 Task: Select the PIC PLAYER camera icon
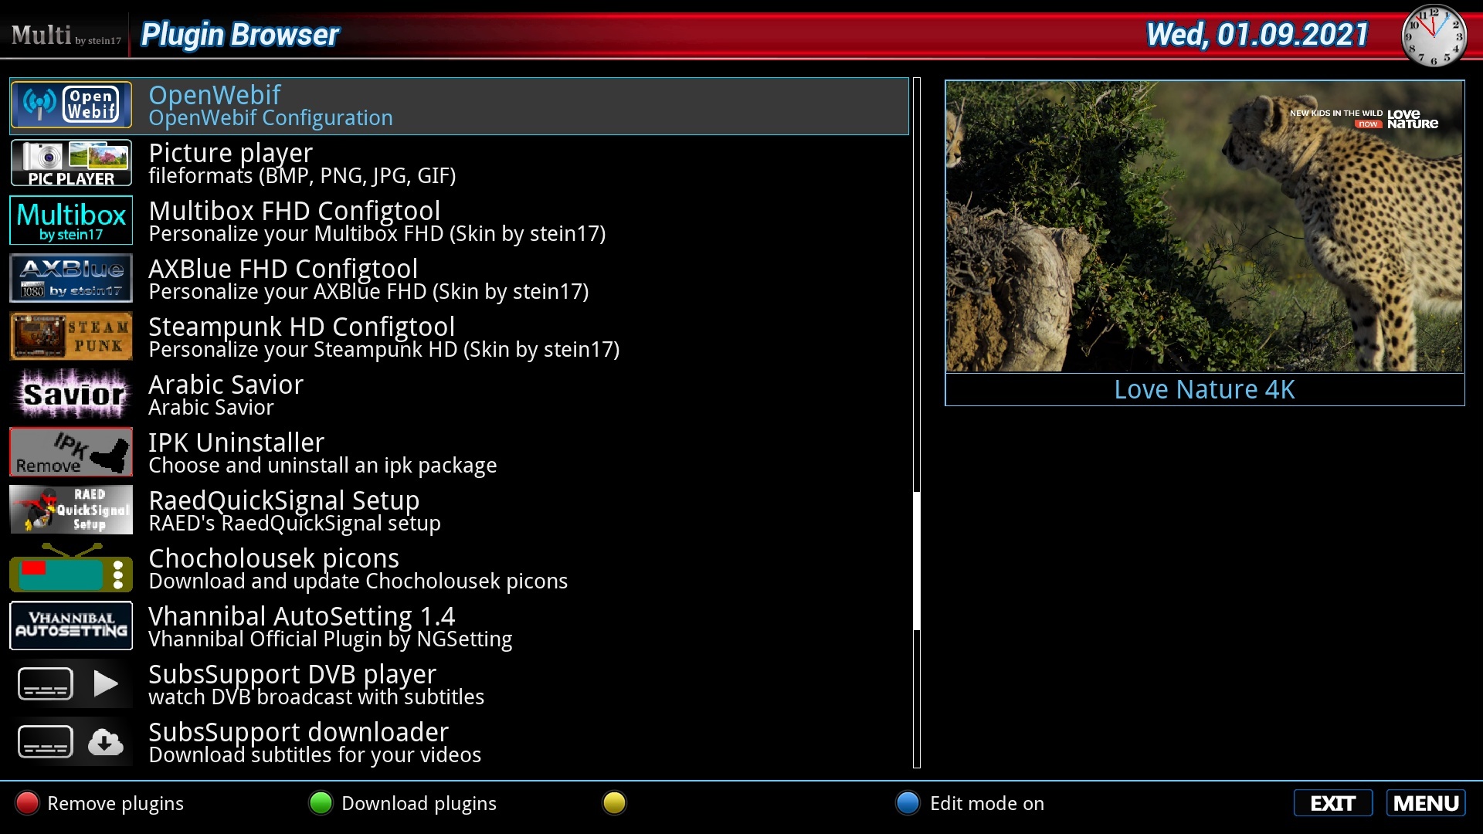tap(71, 163)
